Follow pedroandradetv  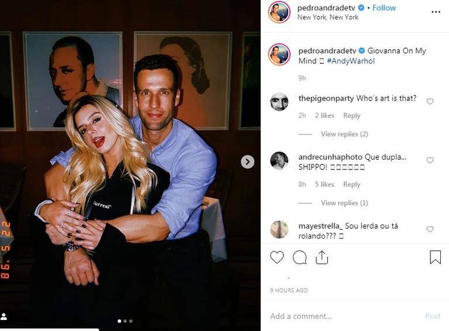click(384, 8)
